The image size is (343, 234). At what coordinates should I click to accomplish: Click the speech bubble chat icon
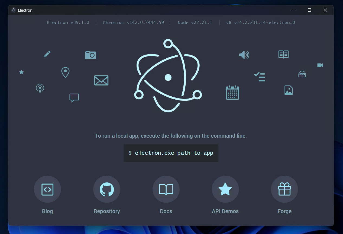[x=74, y=98]
